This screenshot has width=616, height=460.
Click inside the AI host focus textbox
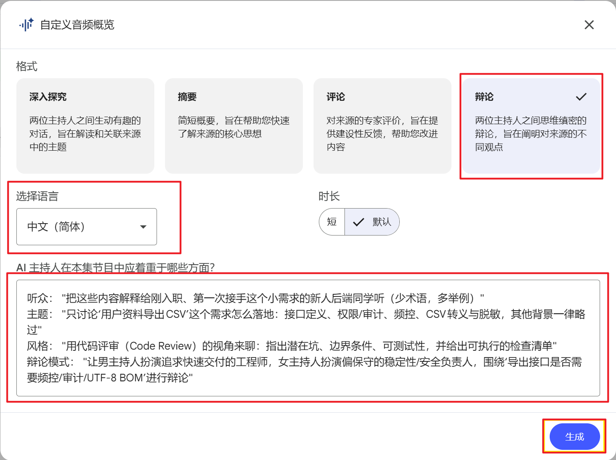tap(308, 338)
